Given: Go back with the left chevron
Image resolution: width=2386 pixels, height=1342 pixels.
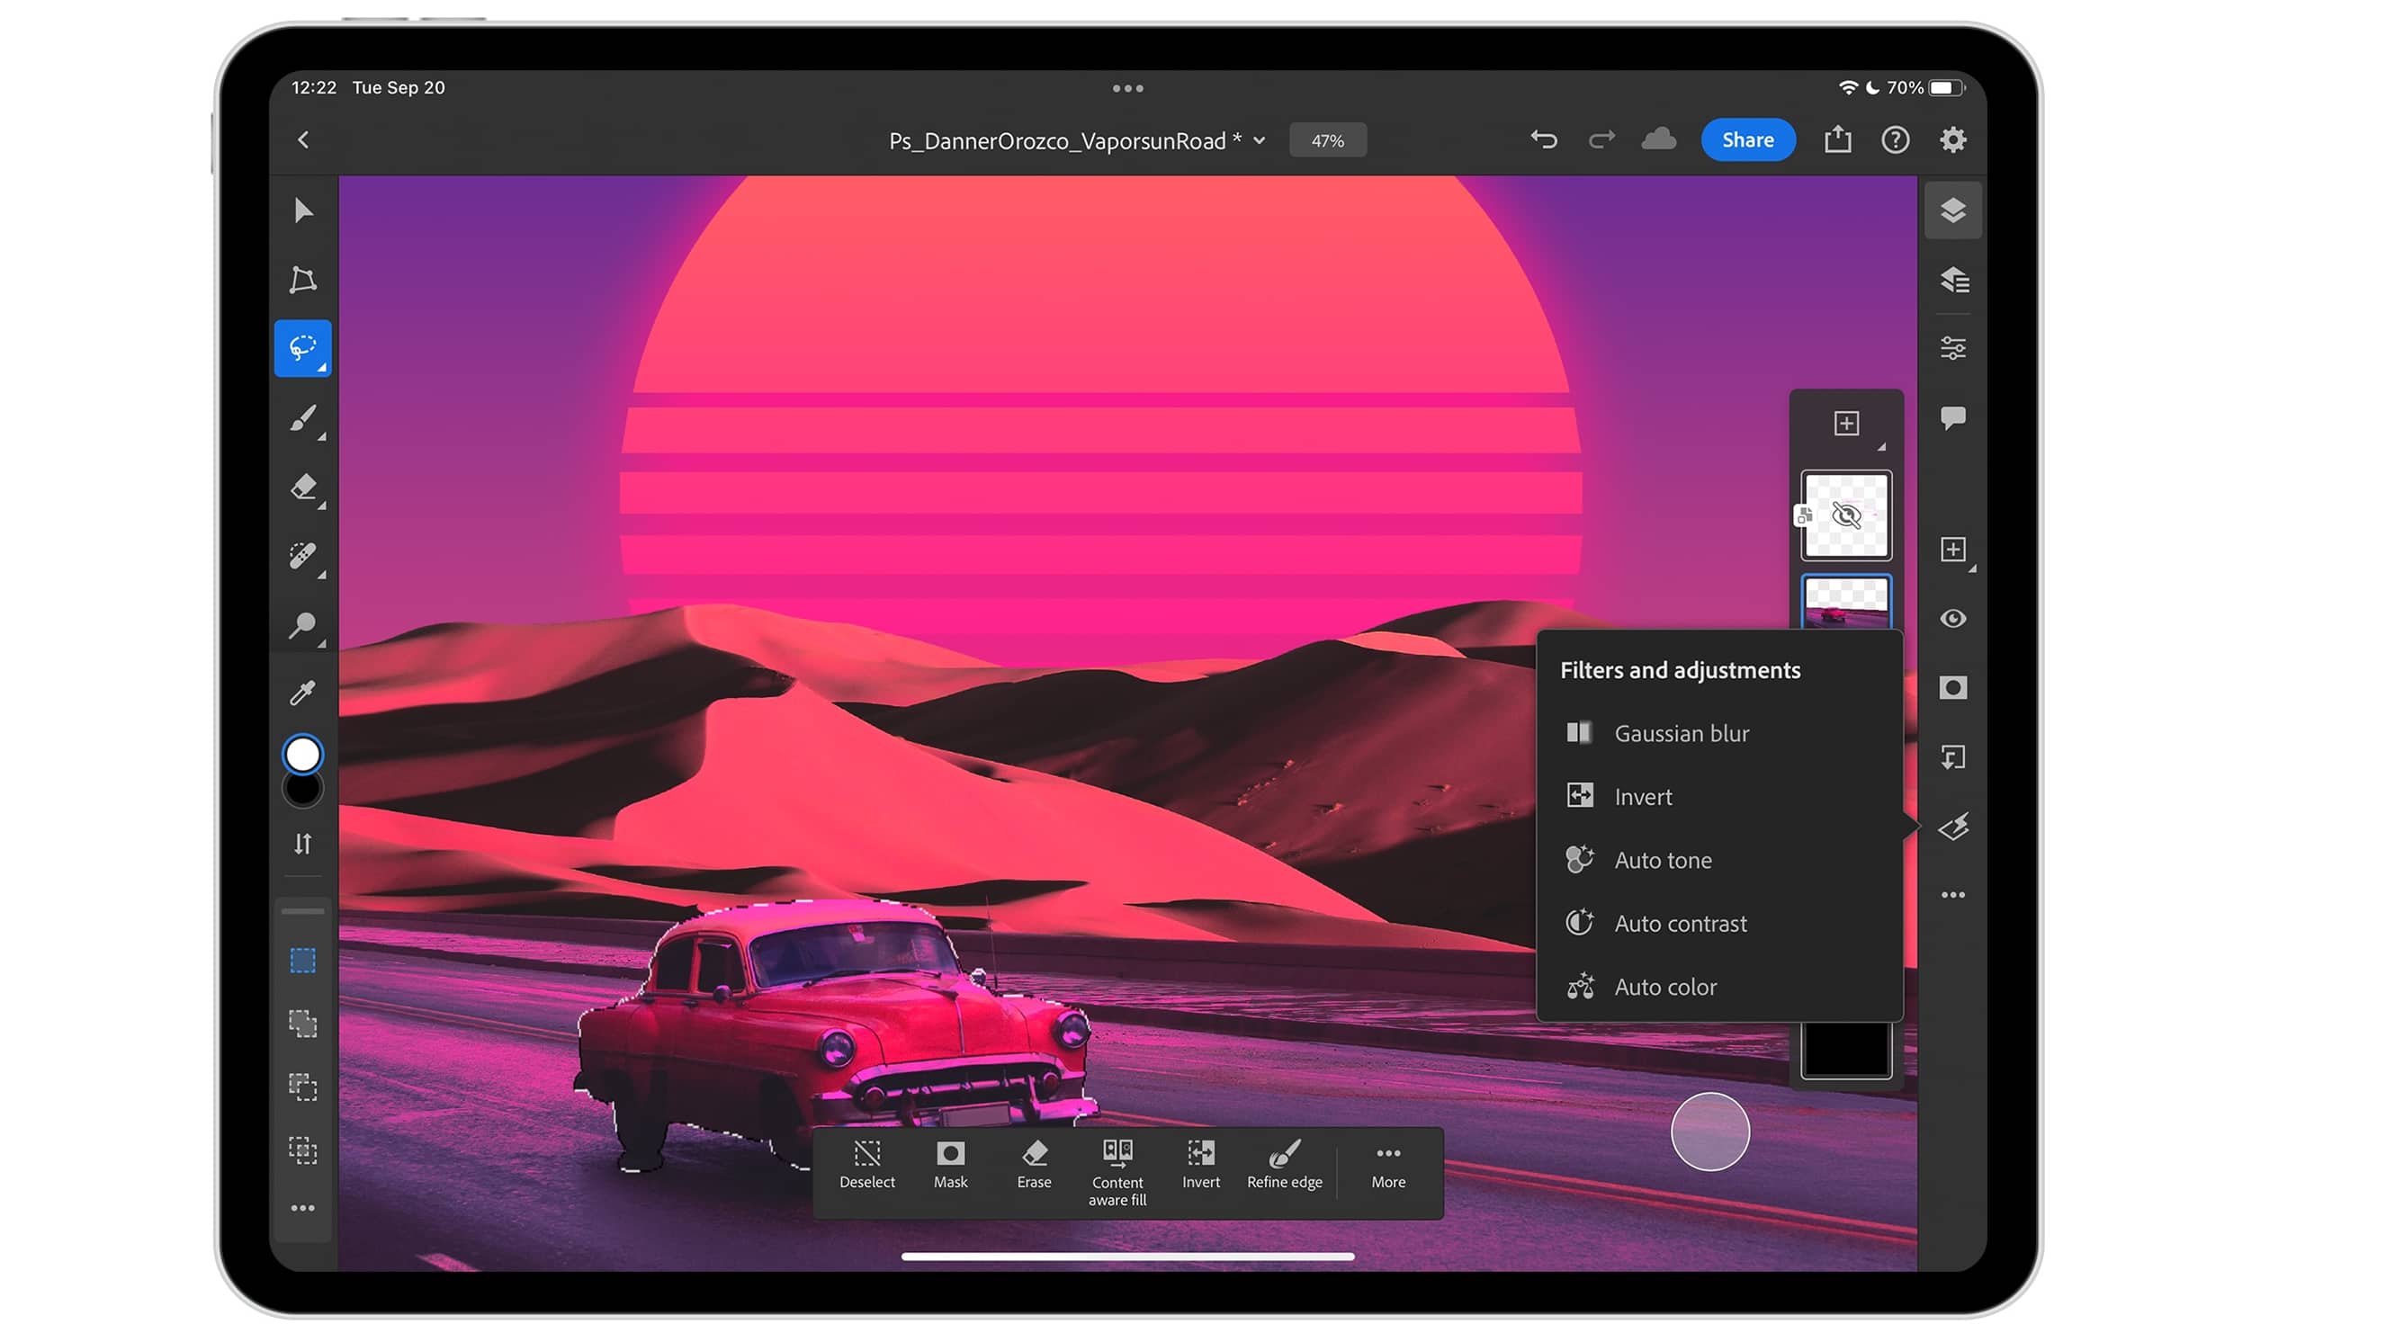Looking at the screenshot, I should pyautogui.click(x=303, y=139).
